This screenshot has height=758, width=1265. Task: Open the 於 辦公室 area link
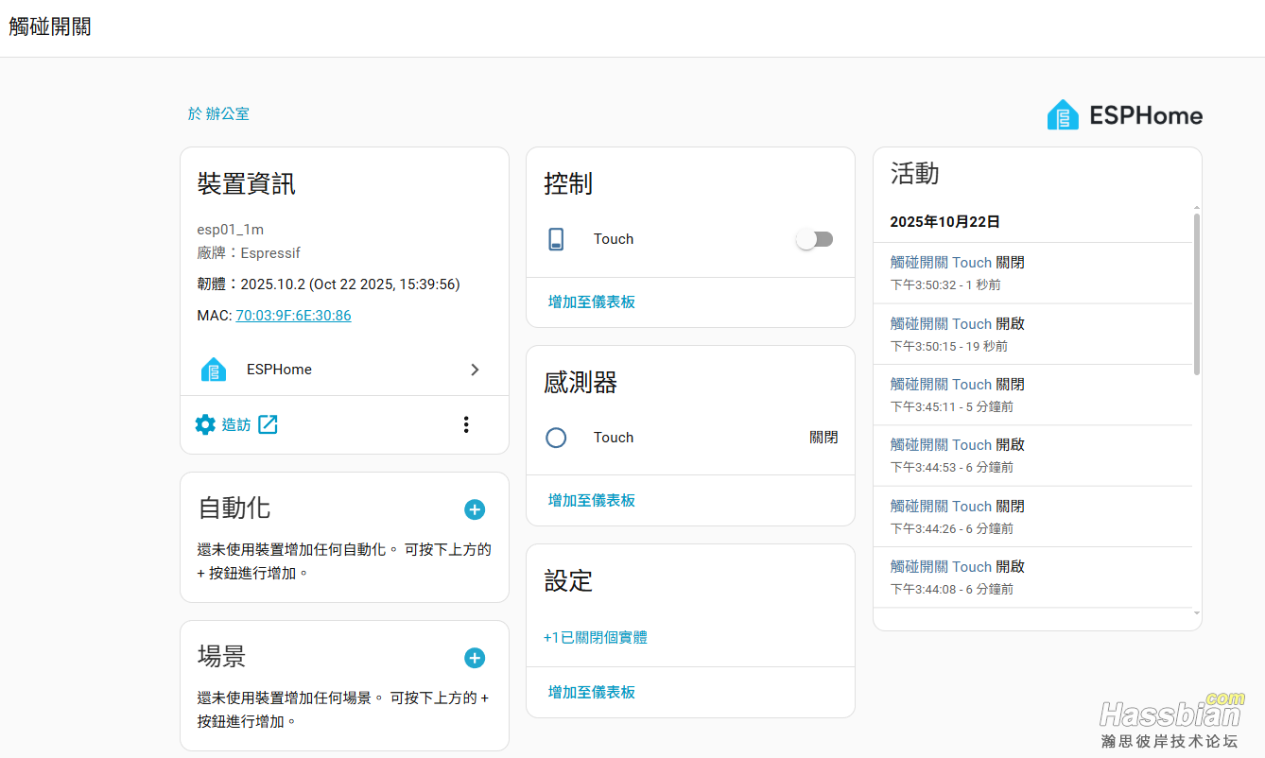218,113
